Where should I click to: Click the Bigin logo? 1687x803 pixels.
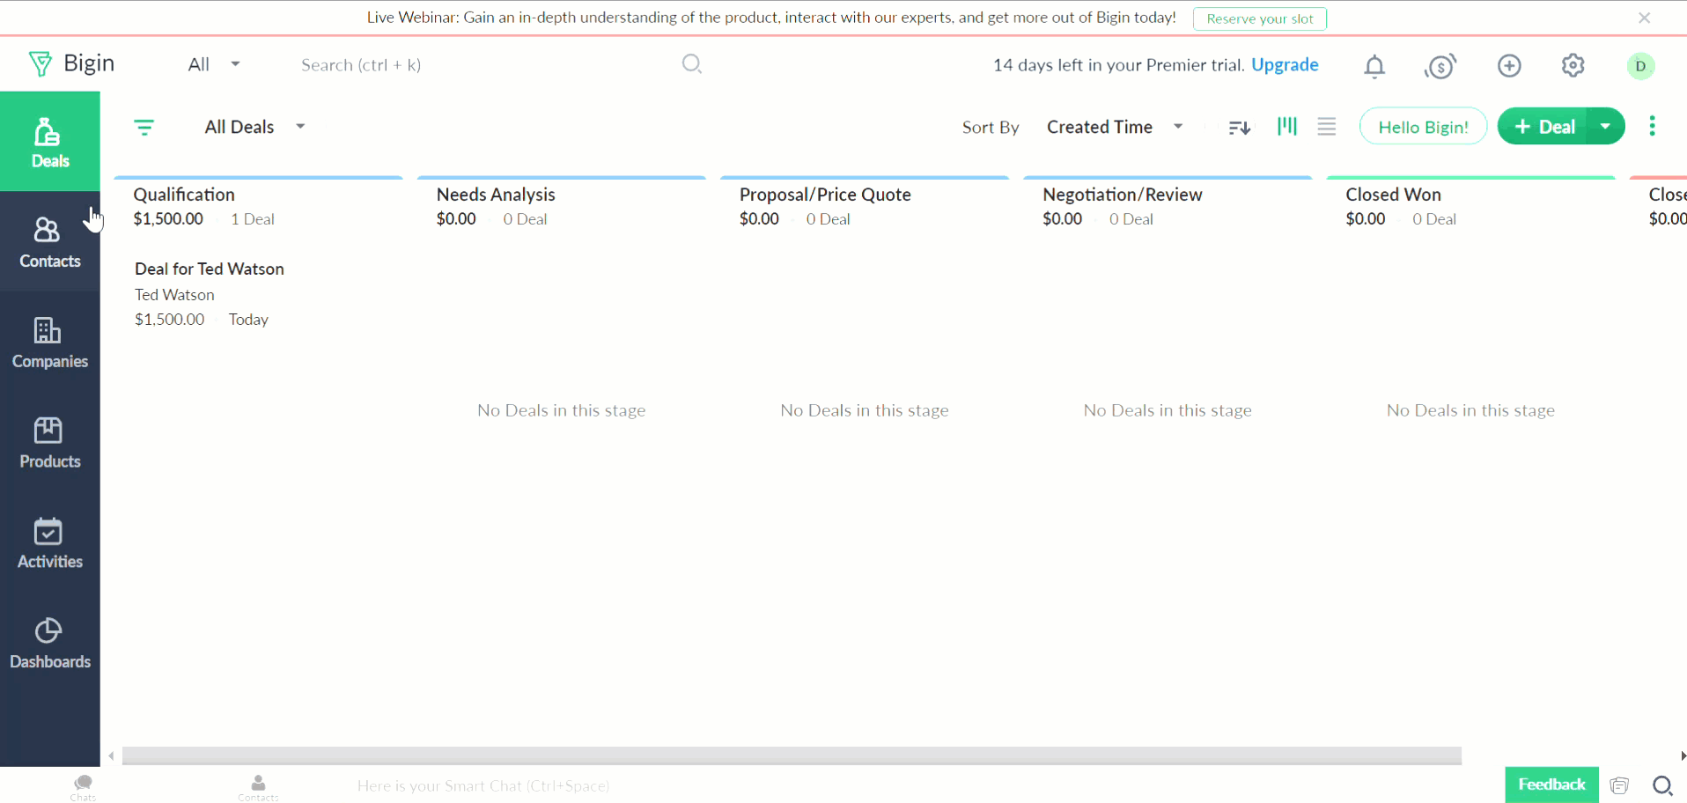71,63
